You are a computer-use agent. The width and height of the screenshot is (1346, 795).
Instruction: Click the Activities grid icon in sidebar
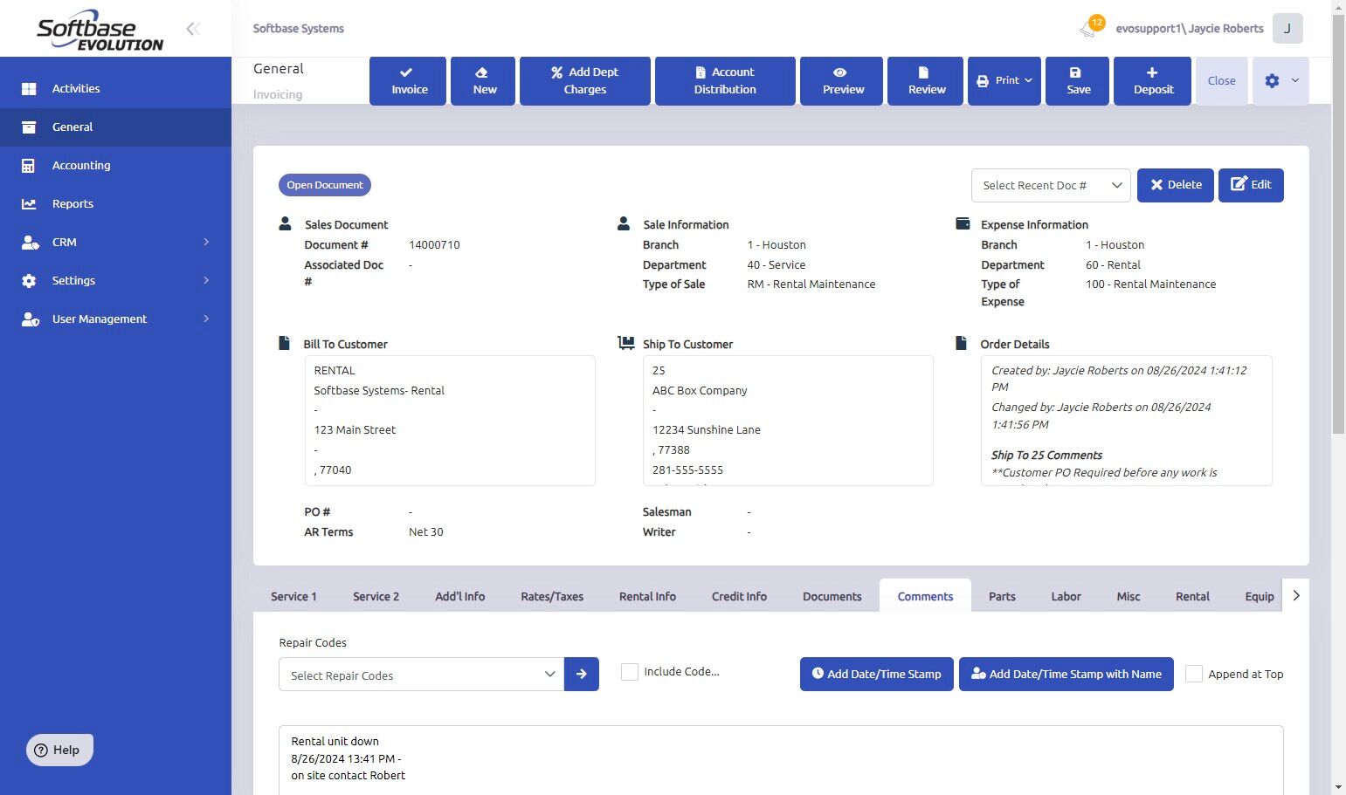click(29, 89)
